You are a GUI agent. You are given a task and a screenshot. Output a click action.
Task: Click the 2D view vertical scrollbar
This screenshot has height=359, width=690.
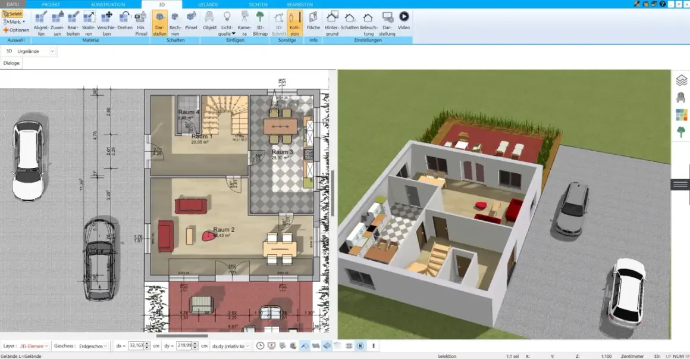pyautogui.click(x=333, y=193)
